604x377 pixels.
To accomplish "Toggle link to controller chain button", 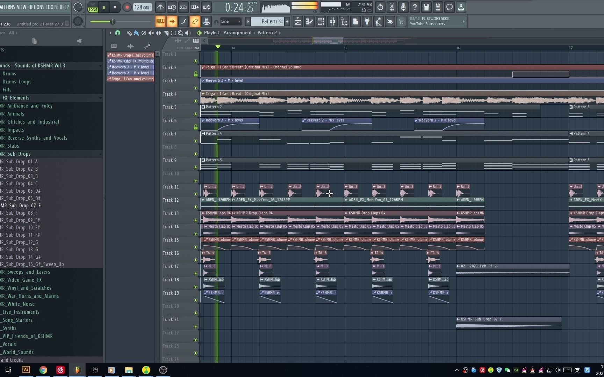I will click(195, 22).
